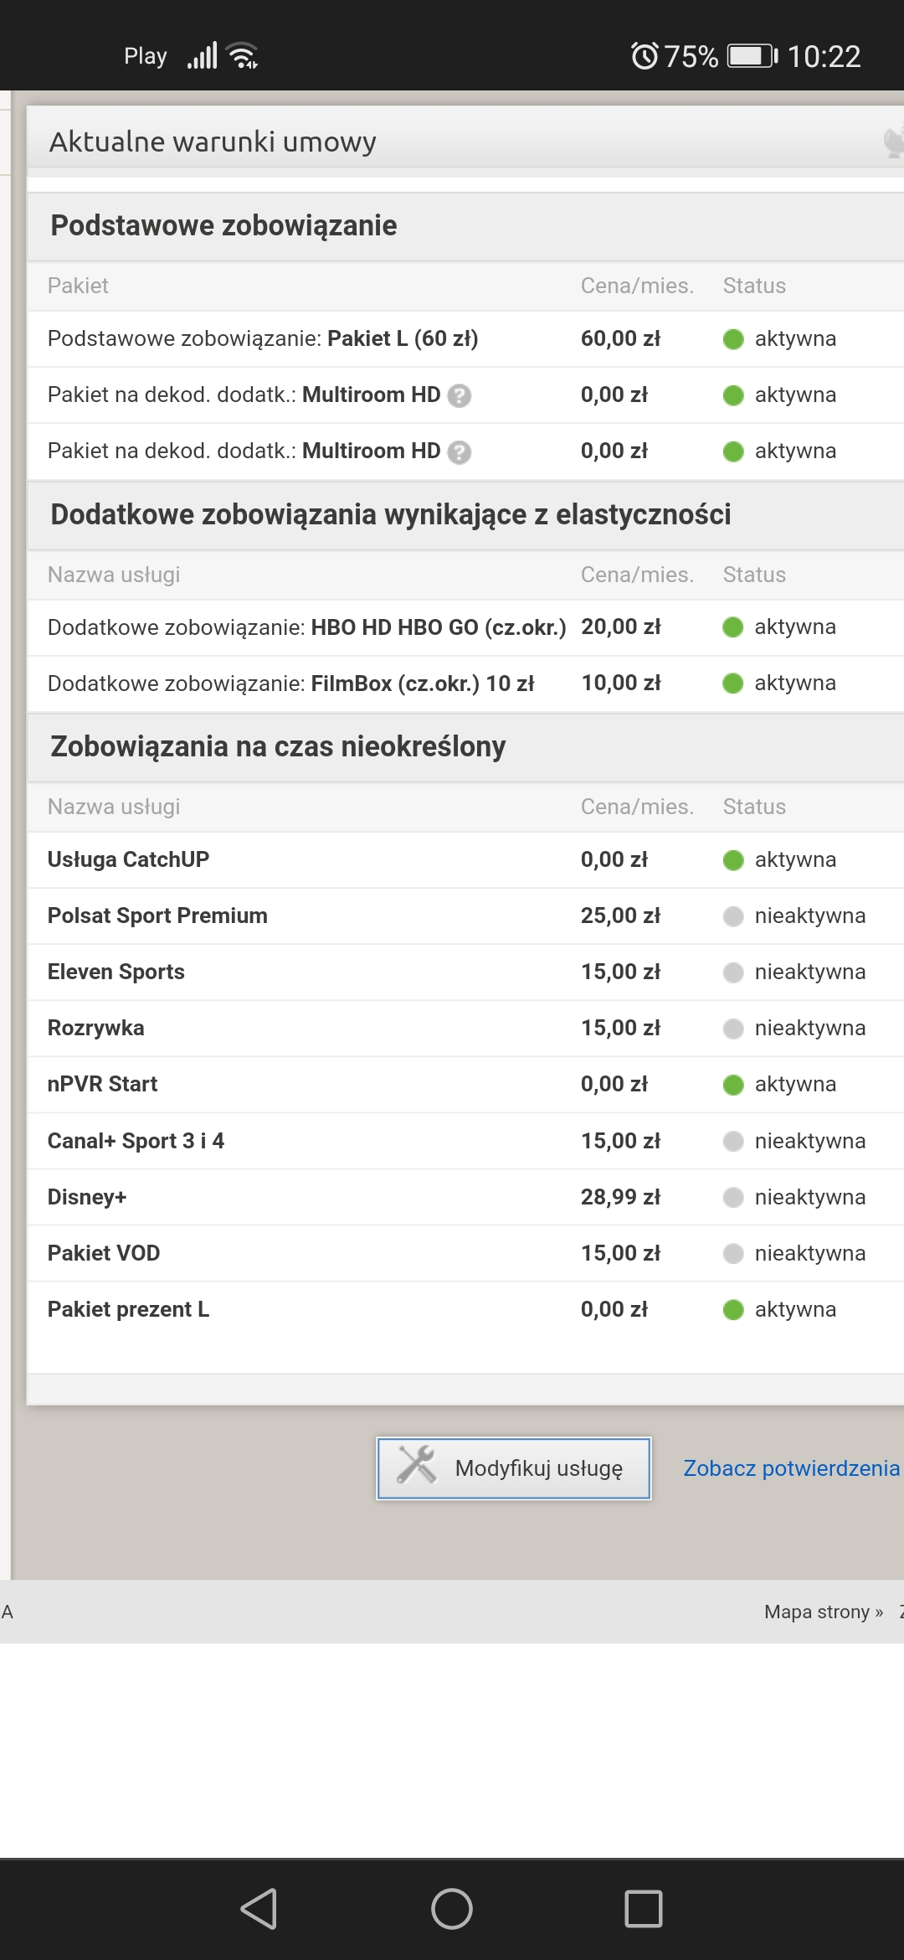Click the Podstawowe zobowiązanie section header
Image resolution: width=904 pixels, height=1960 pixels.
click(223, 225)
